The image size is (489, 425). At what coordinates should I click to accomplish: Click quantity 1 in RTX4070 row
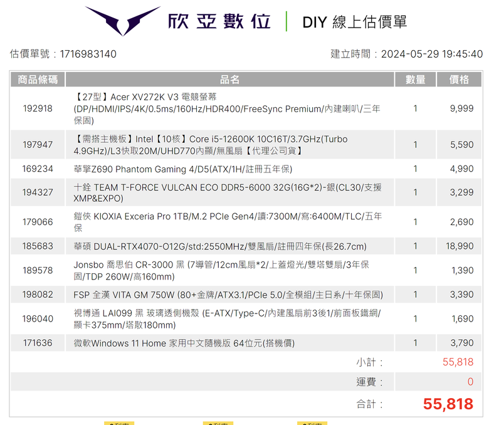point(416,246)
